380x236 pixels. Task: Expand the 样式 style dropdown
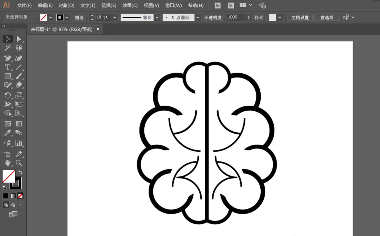point(279,17)
